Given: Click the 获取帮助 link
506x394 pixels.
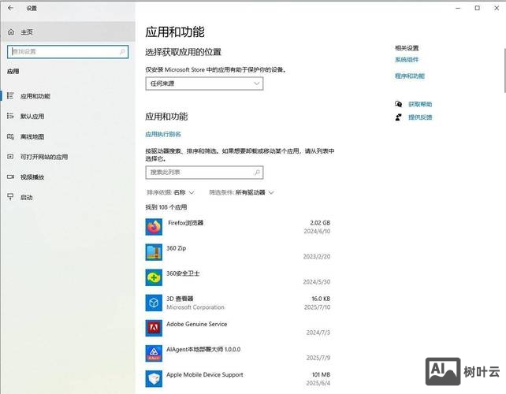Looking at the screenshot, I should 420,104.
